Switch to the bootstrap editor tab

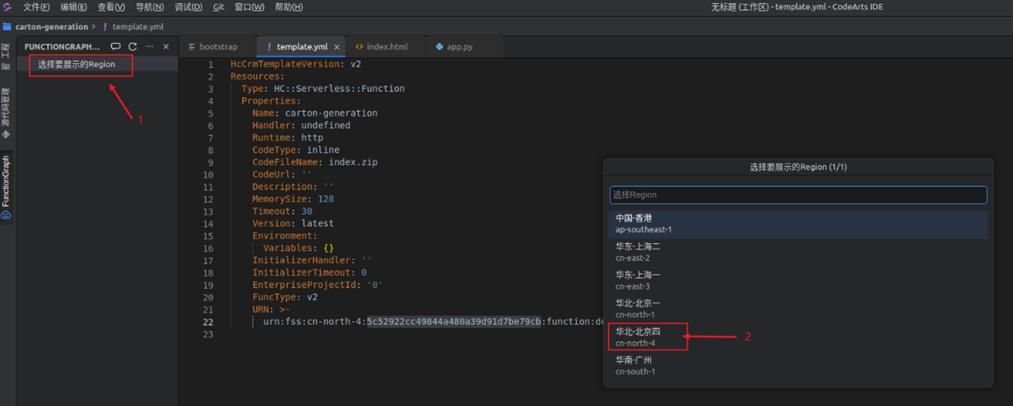[x=218, y=47]
